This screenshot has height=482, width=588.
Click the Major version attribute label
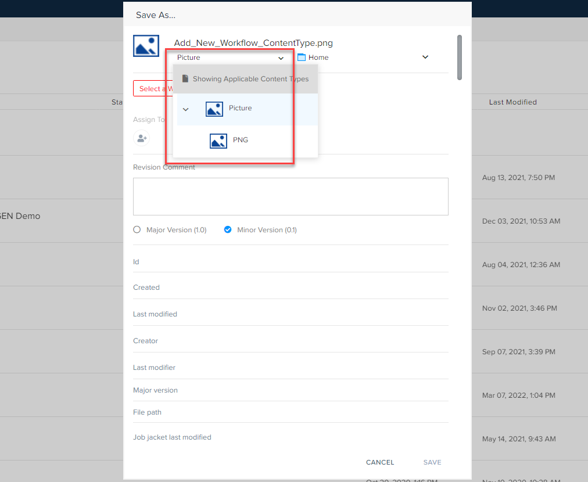pyautogui.click(x=155, y=390)
